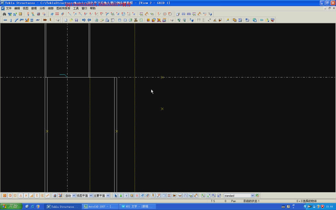Click the orange beam tool icon

coord(27,20)
